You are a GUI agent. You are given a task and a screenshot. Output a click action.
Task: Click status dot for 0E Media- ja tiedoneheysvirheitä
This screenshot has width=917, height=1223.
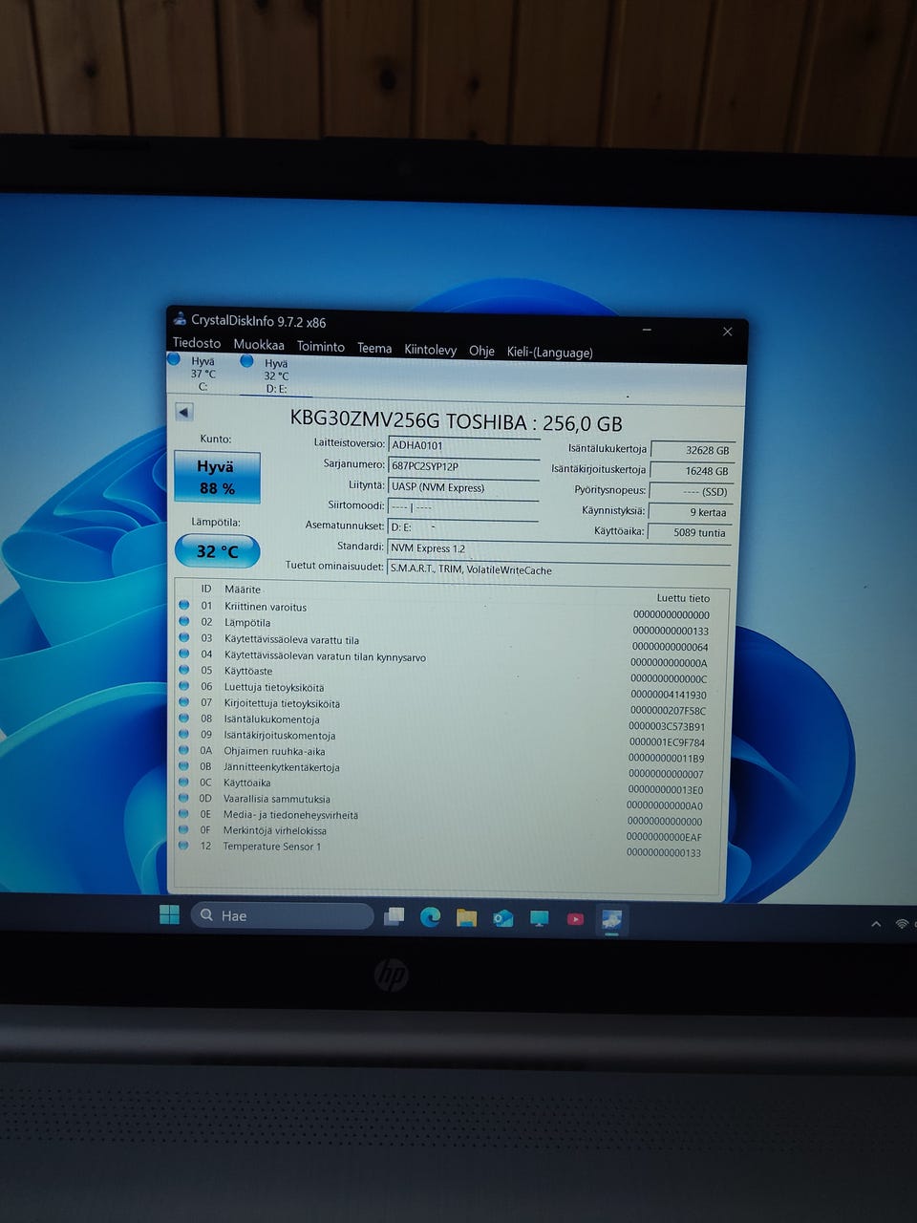pyautogui.click(x=184, y=813)
